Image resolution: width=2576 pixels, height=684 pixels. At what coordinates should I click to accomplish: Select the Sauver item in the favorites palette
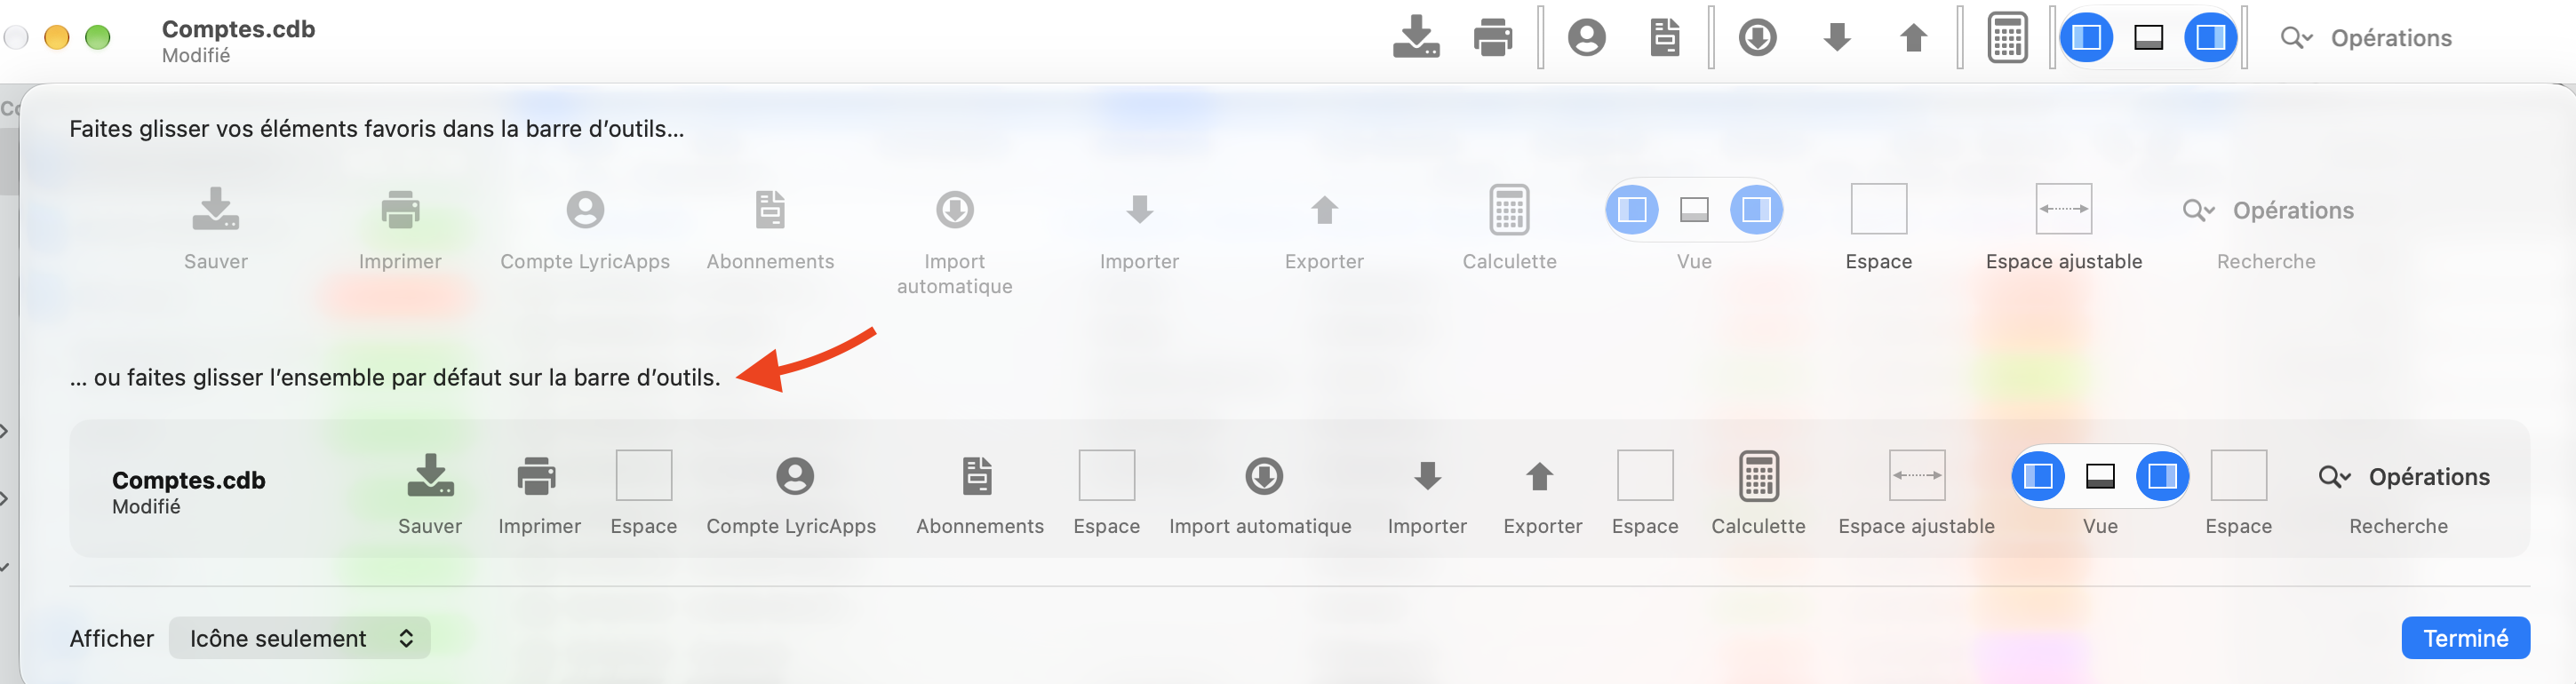tap(215, 228)
